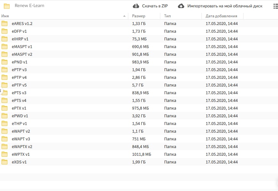Screen dimensions: 278x191
Task: Click folder icon of ePTX v1
Action: pos(4,108)
